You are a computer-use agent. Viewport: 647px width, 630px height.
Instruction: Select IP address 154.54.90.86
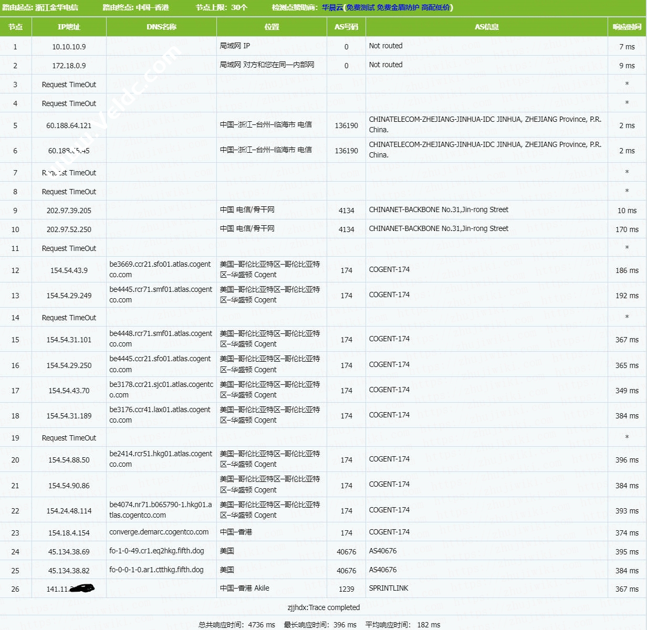[69, 486]
